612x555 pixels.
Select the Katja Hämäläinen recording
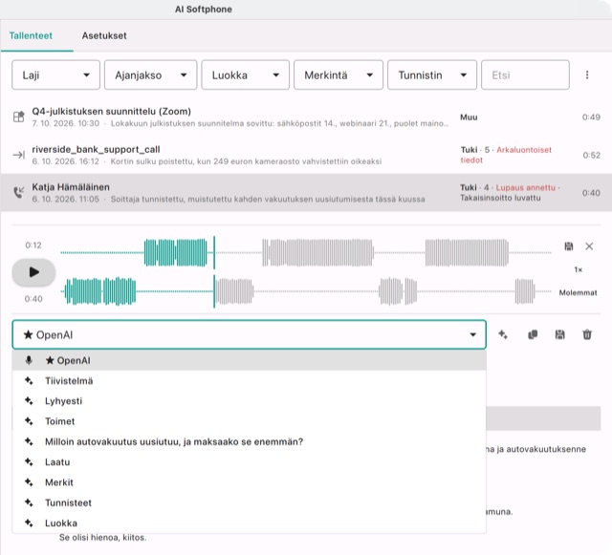click(x=306, y=193)
